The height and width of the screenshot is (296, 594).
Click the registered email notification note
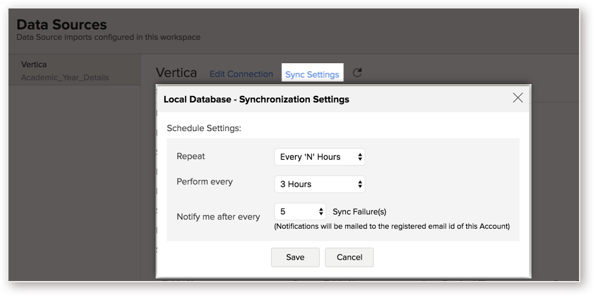pyautogui.click(x=391, y=227)
